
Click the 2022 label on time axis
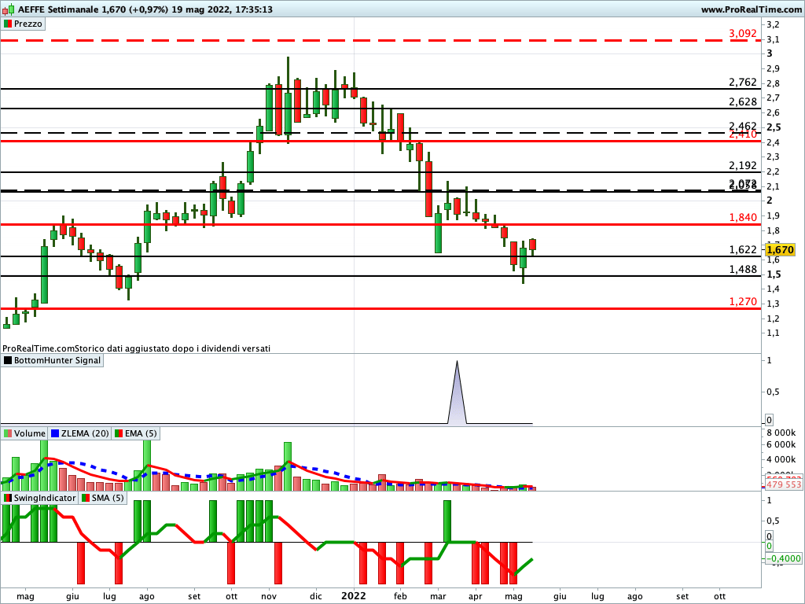(354, 596)
